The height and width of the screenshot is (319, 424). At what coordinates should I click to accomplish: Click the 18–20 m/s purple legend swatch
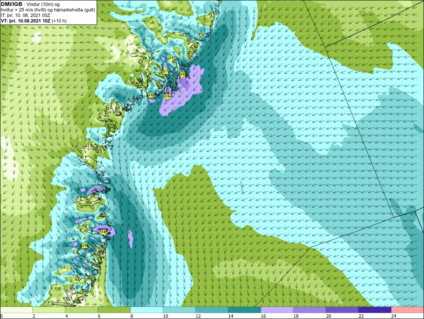pyautogui.click(x=310, y=310)
